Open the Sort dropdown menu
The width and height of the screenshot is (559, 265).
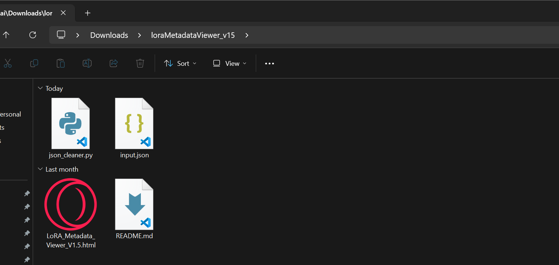pos(180,63)
